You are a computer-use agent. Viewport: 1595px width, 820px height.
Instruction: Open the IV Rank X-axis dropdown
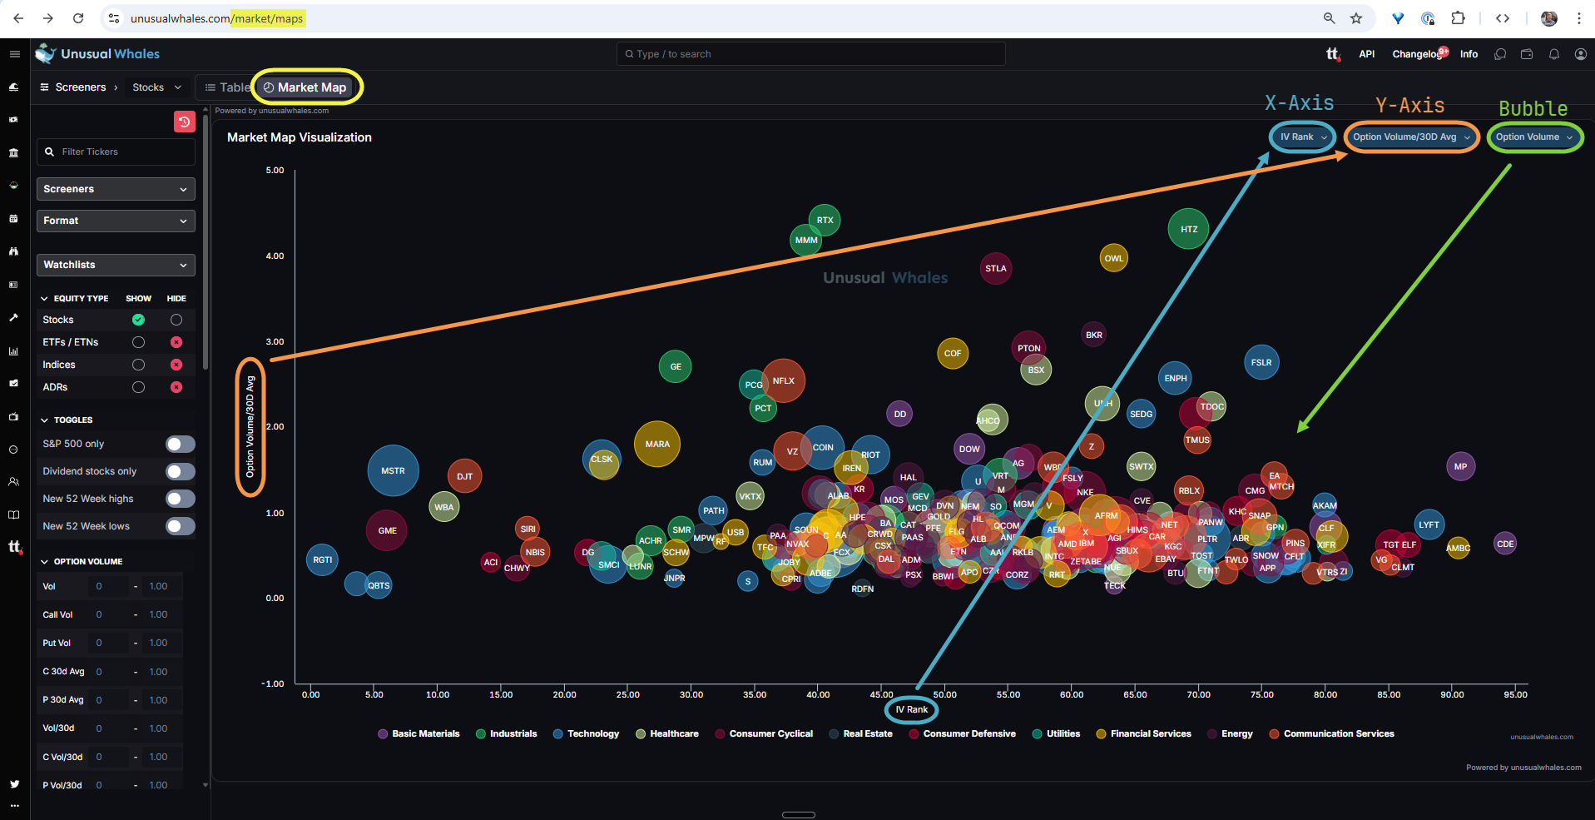click(1303, 137)
